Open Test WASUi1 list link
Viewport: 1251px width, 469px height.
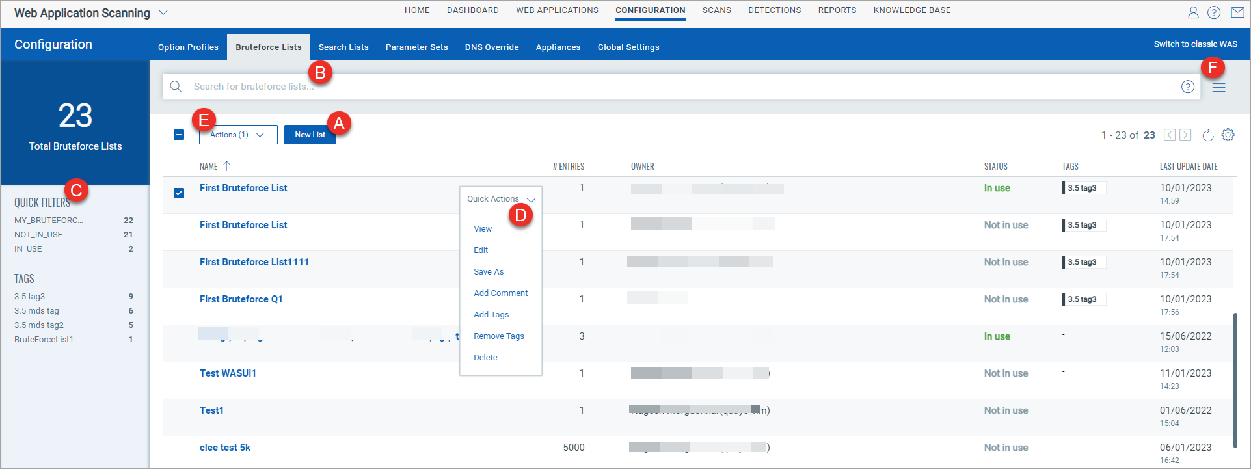click(x=228, y=373)
